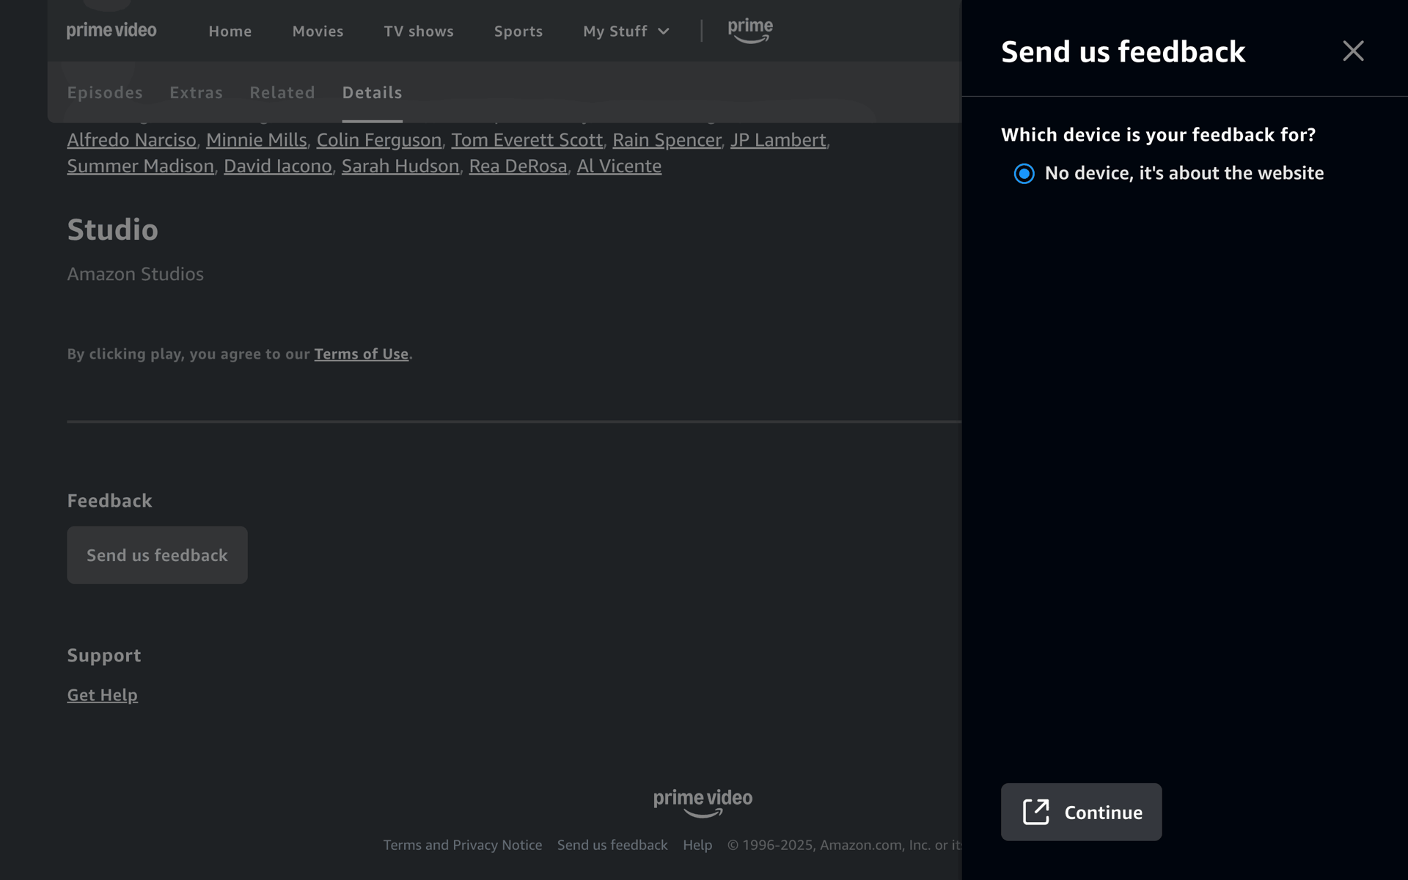Switch to the Extras tab
This screenshot has width=1408, height=880.
click(x=196, y=92)
